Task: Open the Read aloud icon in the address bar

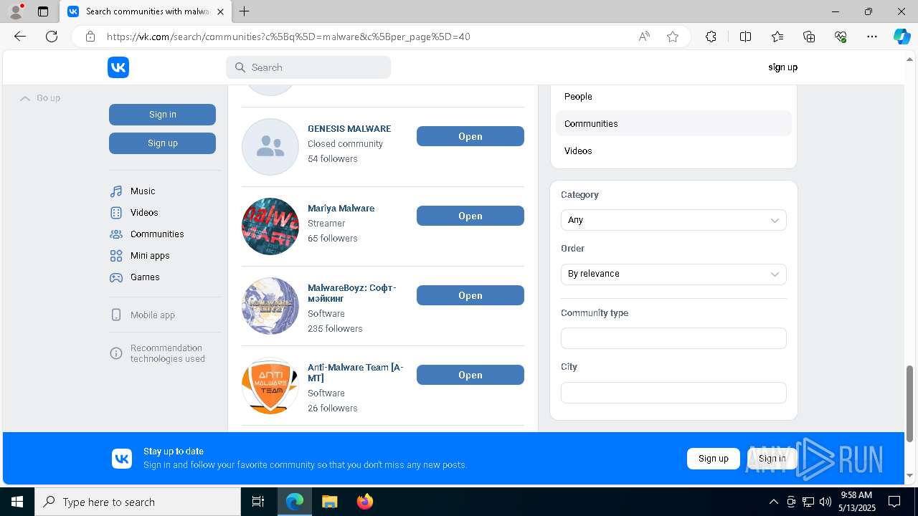Action: pyautogui.click(x=644, y=37)
